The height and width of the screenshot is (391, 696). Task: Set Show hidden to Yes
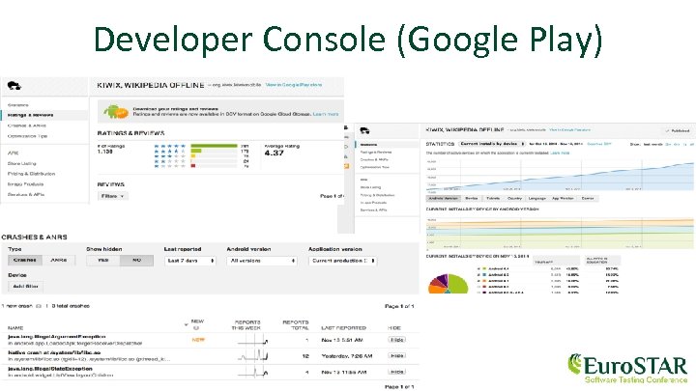tap(103, 261)
